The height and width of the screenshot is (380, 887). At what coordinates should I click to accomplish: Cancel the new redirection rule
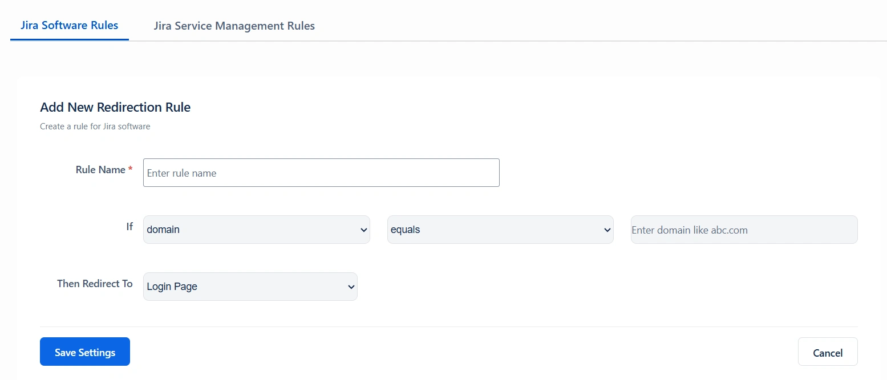[x=827, y=352]
